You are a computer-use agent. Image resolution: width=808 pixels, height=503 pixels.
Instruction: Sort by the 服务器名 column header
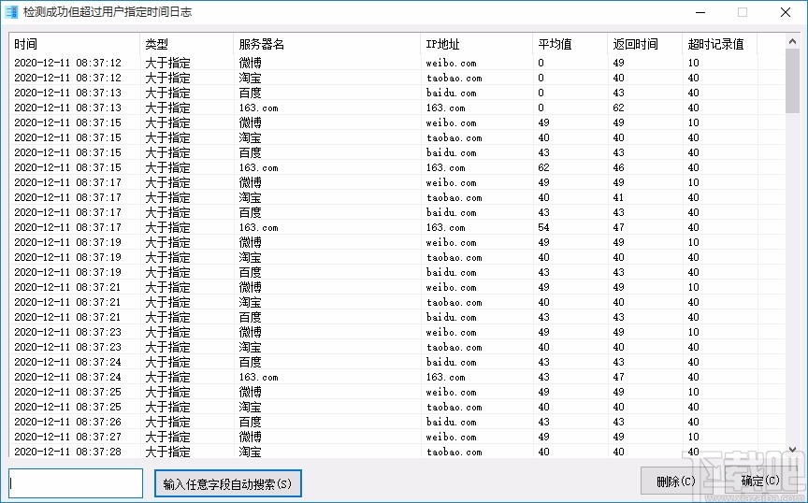pos(326,44)
